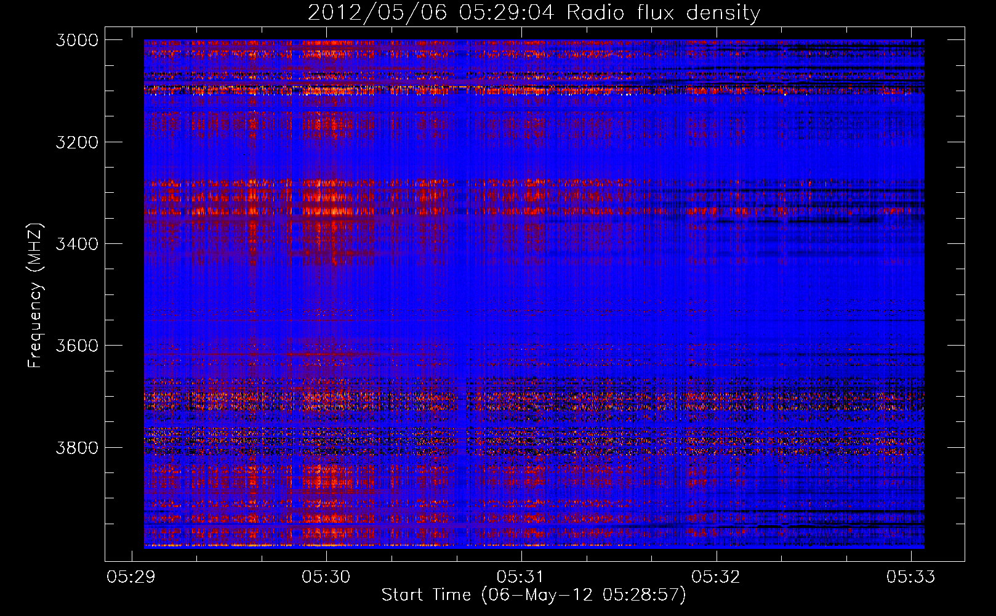Select the 3400 frequency axis label
This screenshot has width=996, height=616.
point(77,244)
